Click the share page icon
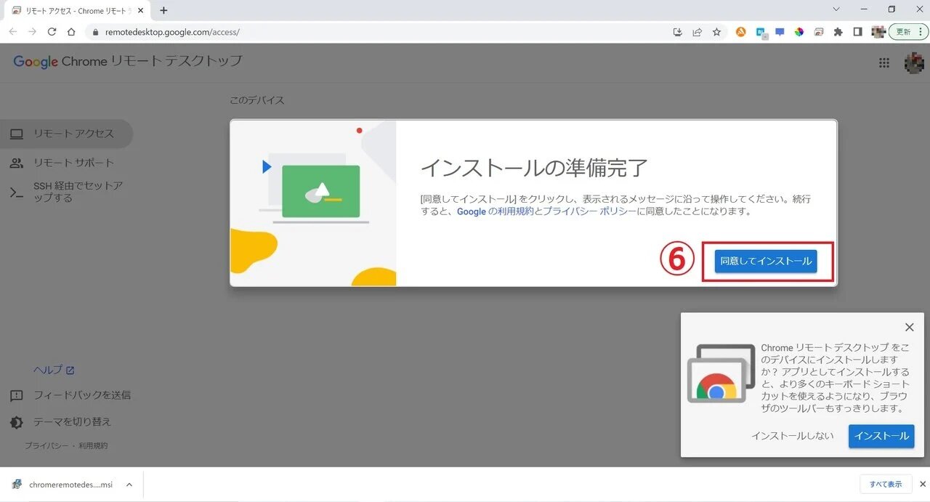This screenshot has height=502, width=930. [697, 32]
